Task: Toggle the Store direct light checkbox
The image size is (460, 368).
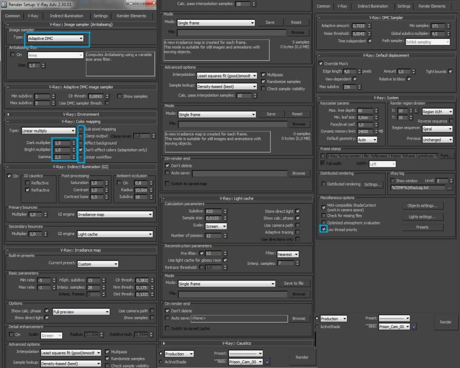Action: (298, 211)
